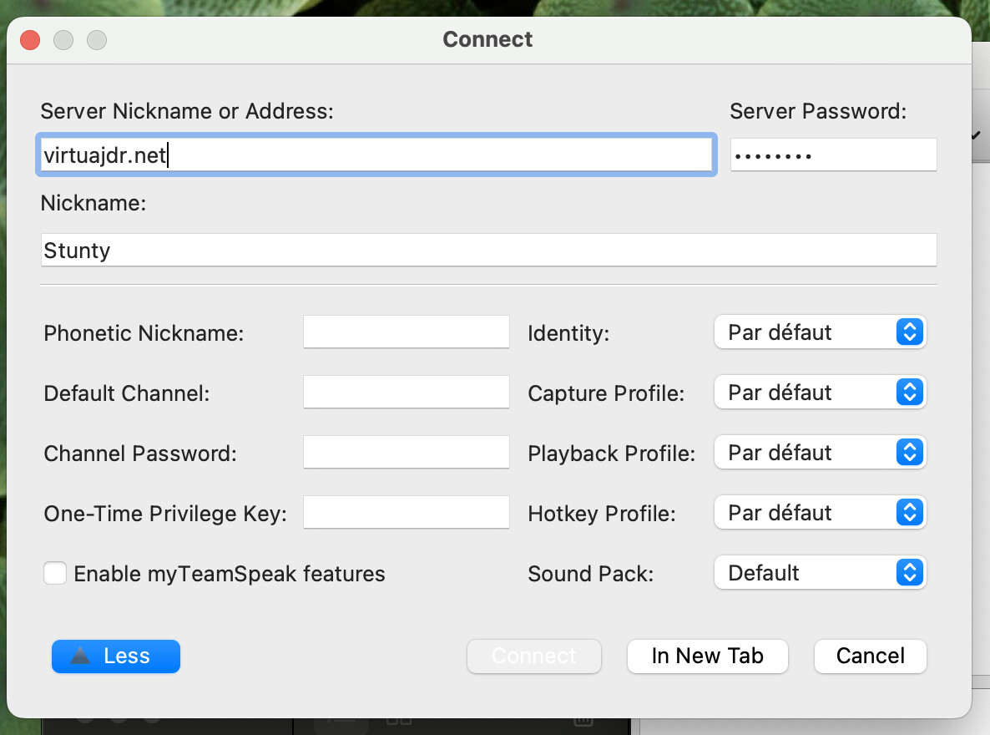Open the Hotkey Profile dropdown
Viewport: 990px width, 735px height.
coord(820,513)
